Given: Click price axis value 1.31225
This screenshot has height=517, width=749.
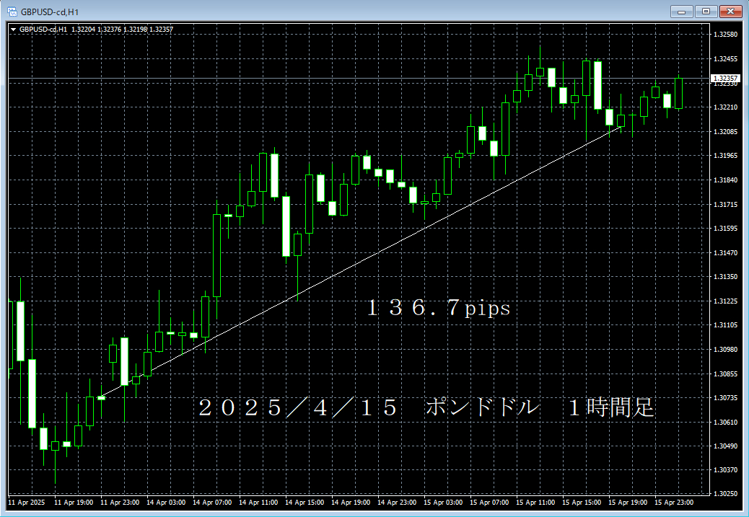Looking at the screenshot, I should pyautogui.click(x=725, y=301).
